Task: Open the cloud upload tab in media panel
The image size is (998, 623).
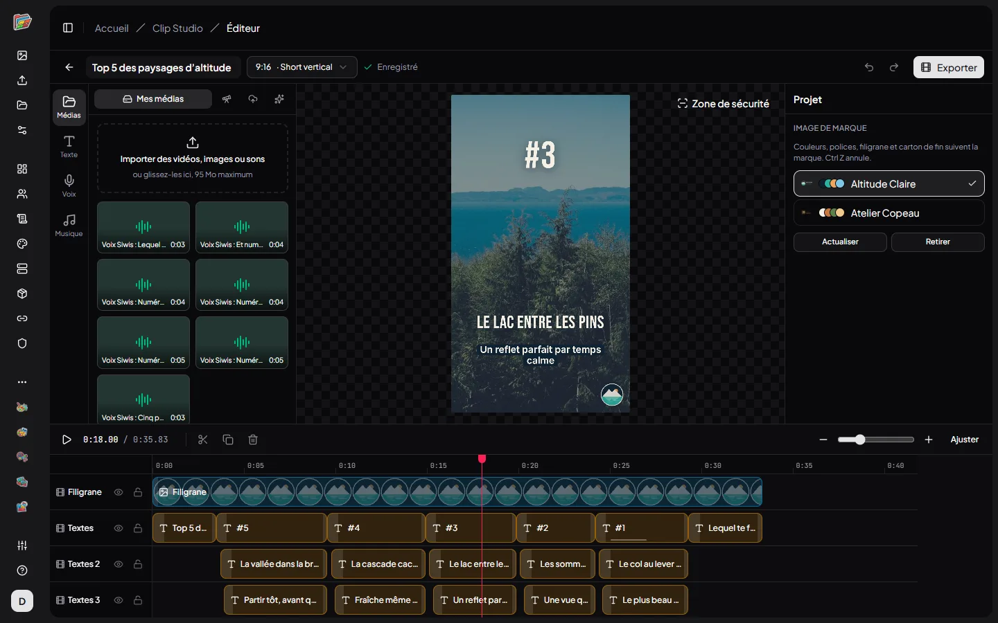Action: click(x=253, y=99)
